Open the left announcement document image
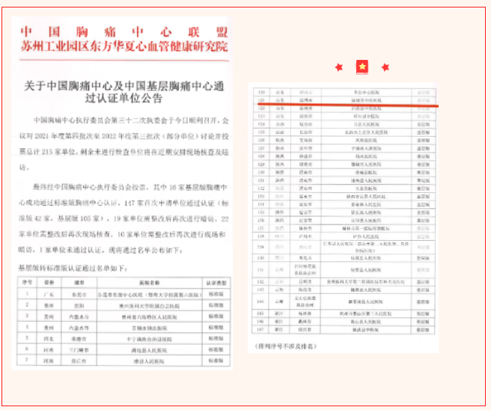Viewport: 491px width, 410px height. click(122, 194)
